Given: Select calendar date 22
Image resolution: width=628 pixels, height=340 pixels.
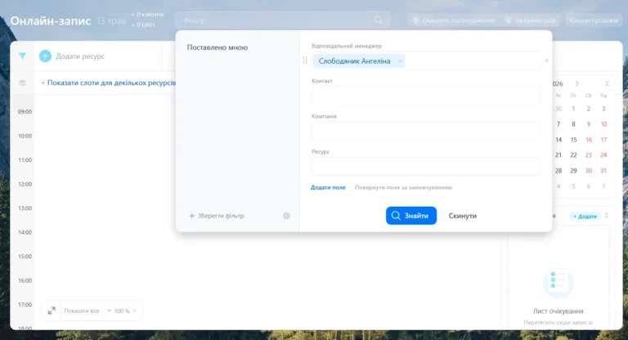Looking at the screenshot, I should click(573, 155).
